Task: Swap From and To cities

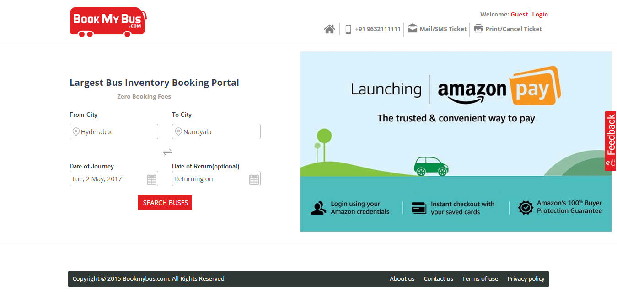Action: pos(167,152)
